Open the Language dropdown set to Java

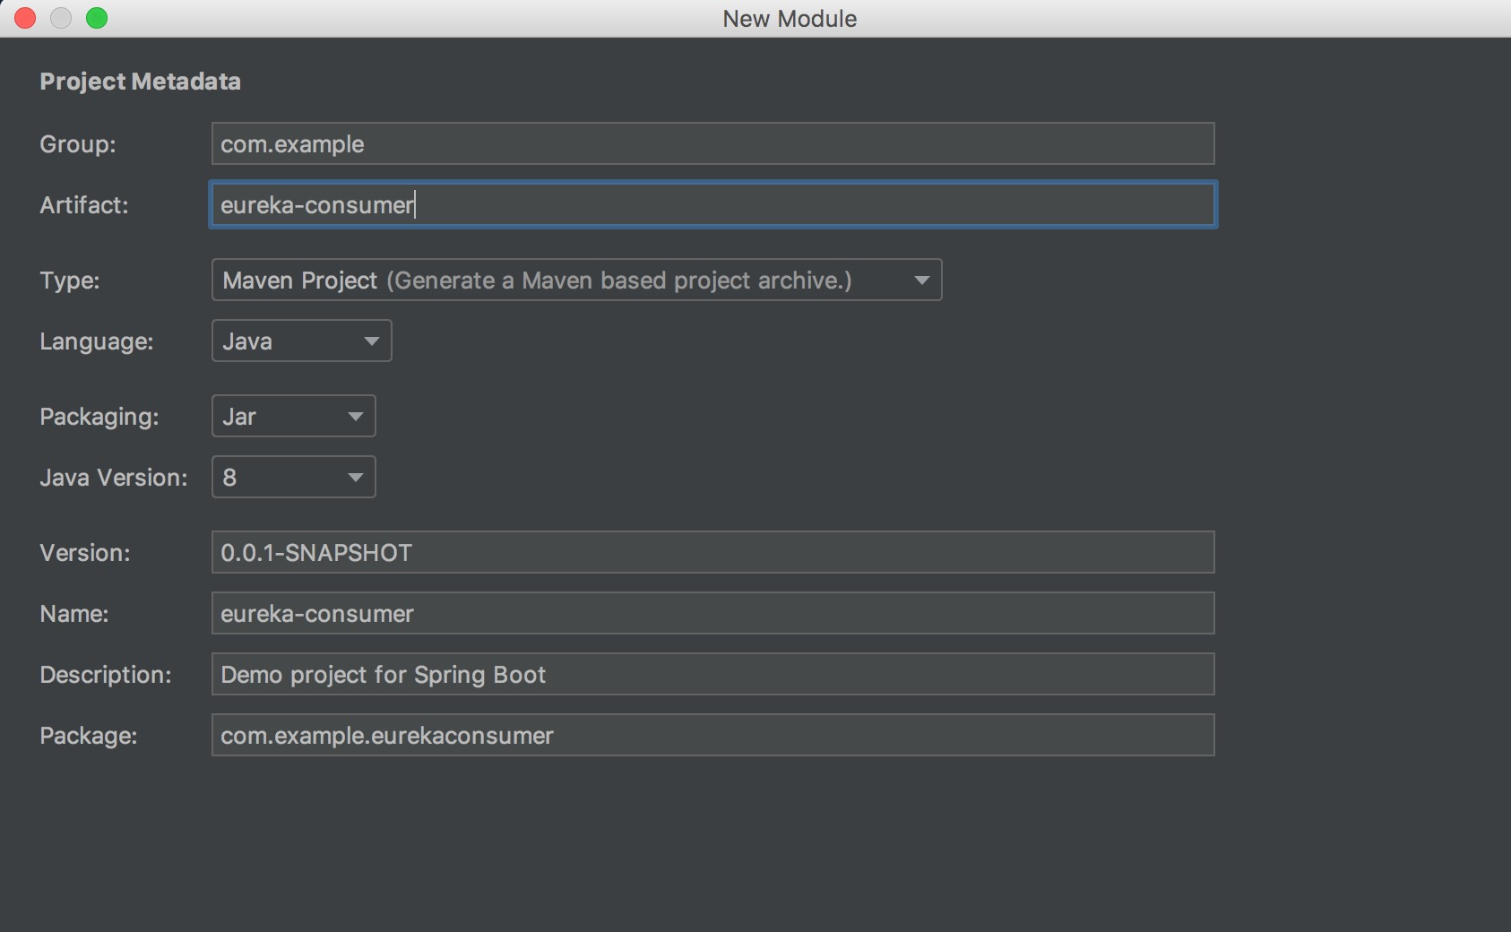[x=300, y=341]
